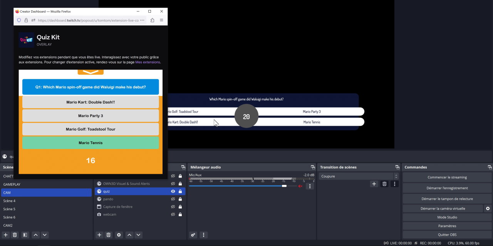Select the GAMEPLAY scene

12,184
